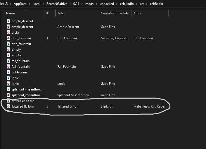Select the drip_fountain audio file icon
The height and width of the screenshot is (149, 206).
pyautogui.click(x=8, y=38)
